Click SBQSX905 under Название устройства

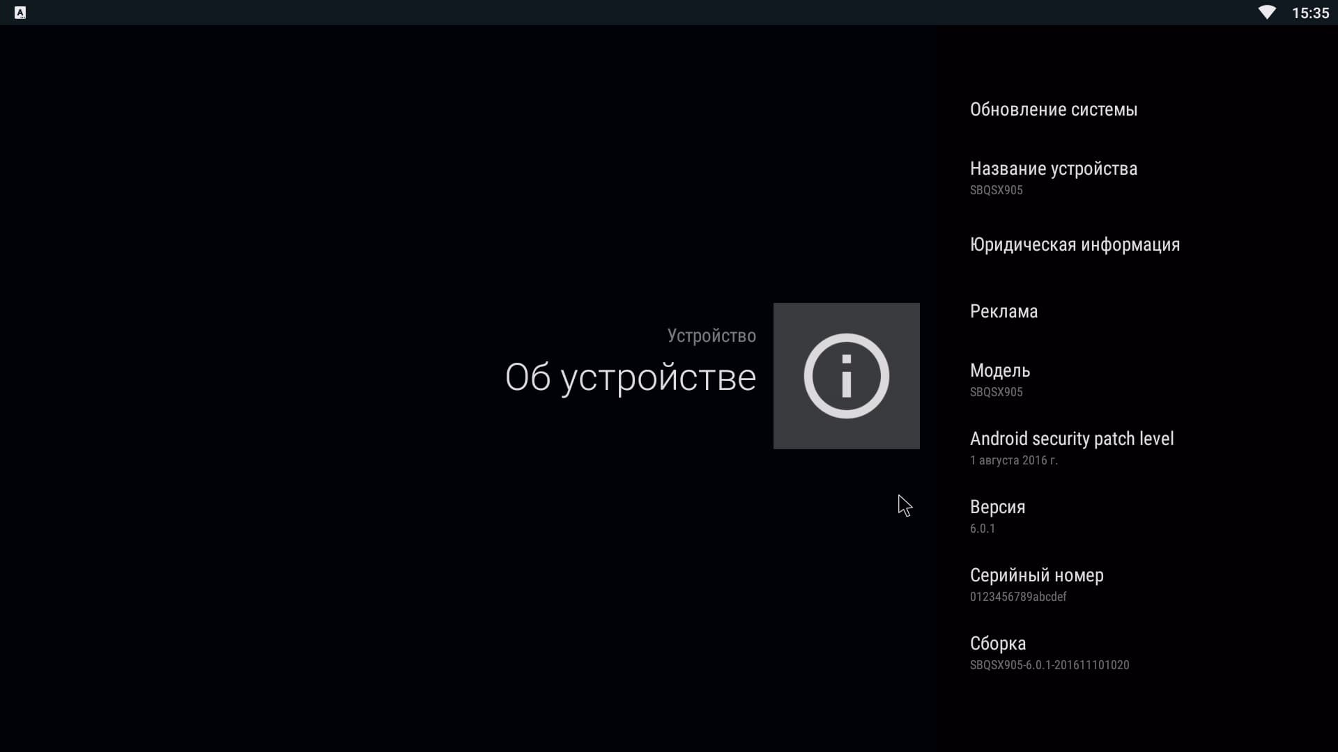coord(996,190)
